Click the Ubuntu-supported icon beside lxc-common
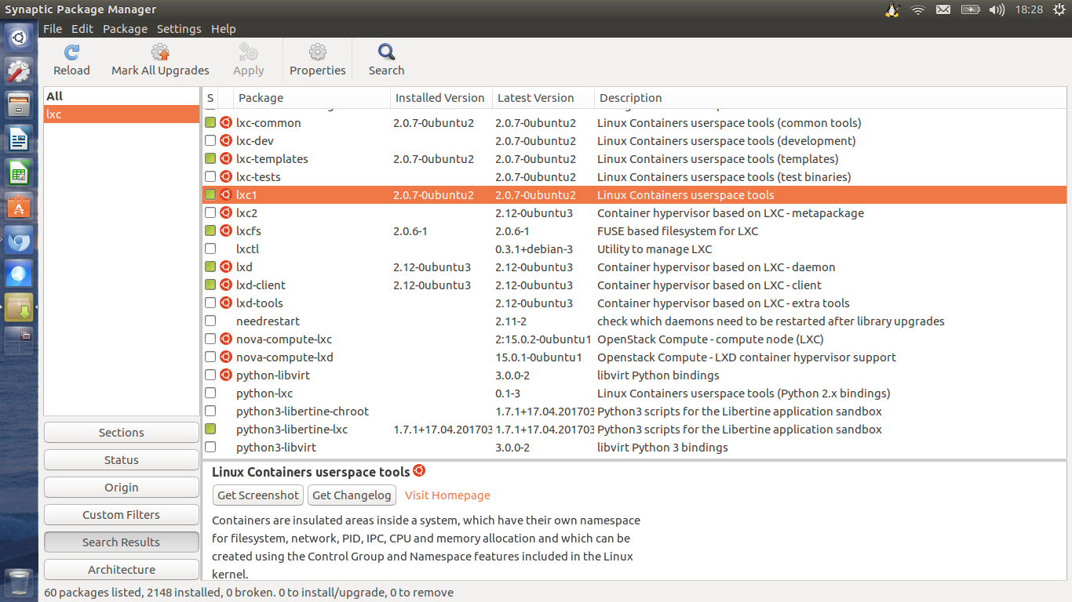The width and height of the screenshot is (1072, 602). [226, 122]
